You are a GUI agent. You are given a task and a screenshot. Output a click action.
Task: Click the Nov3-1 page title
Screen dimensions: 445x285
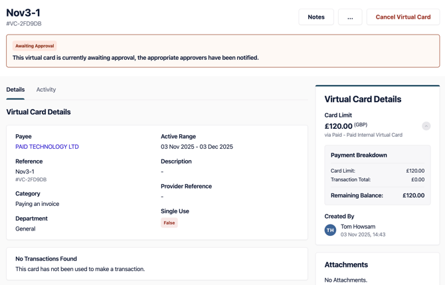(x=23, y=13)
